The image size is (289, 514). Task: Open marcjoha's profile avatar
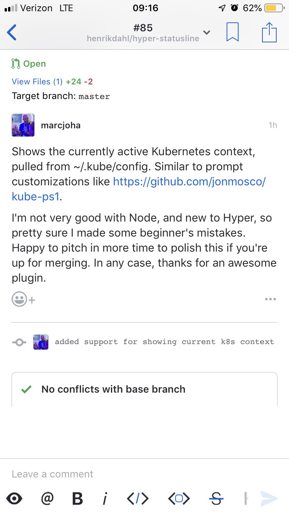(x=23, y=125)
